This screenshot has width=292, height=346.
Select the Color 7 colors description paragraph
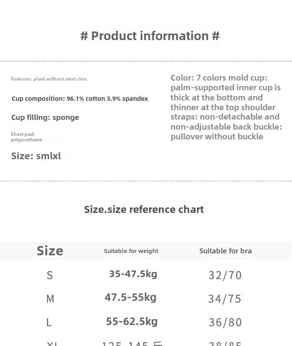click(x=226, y=107)
